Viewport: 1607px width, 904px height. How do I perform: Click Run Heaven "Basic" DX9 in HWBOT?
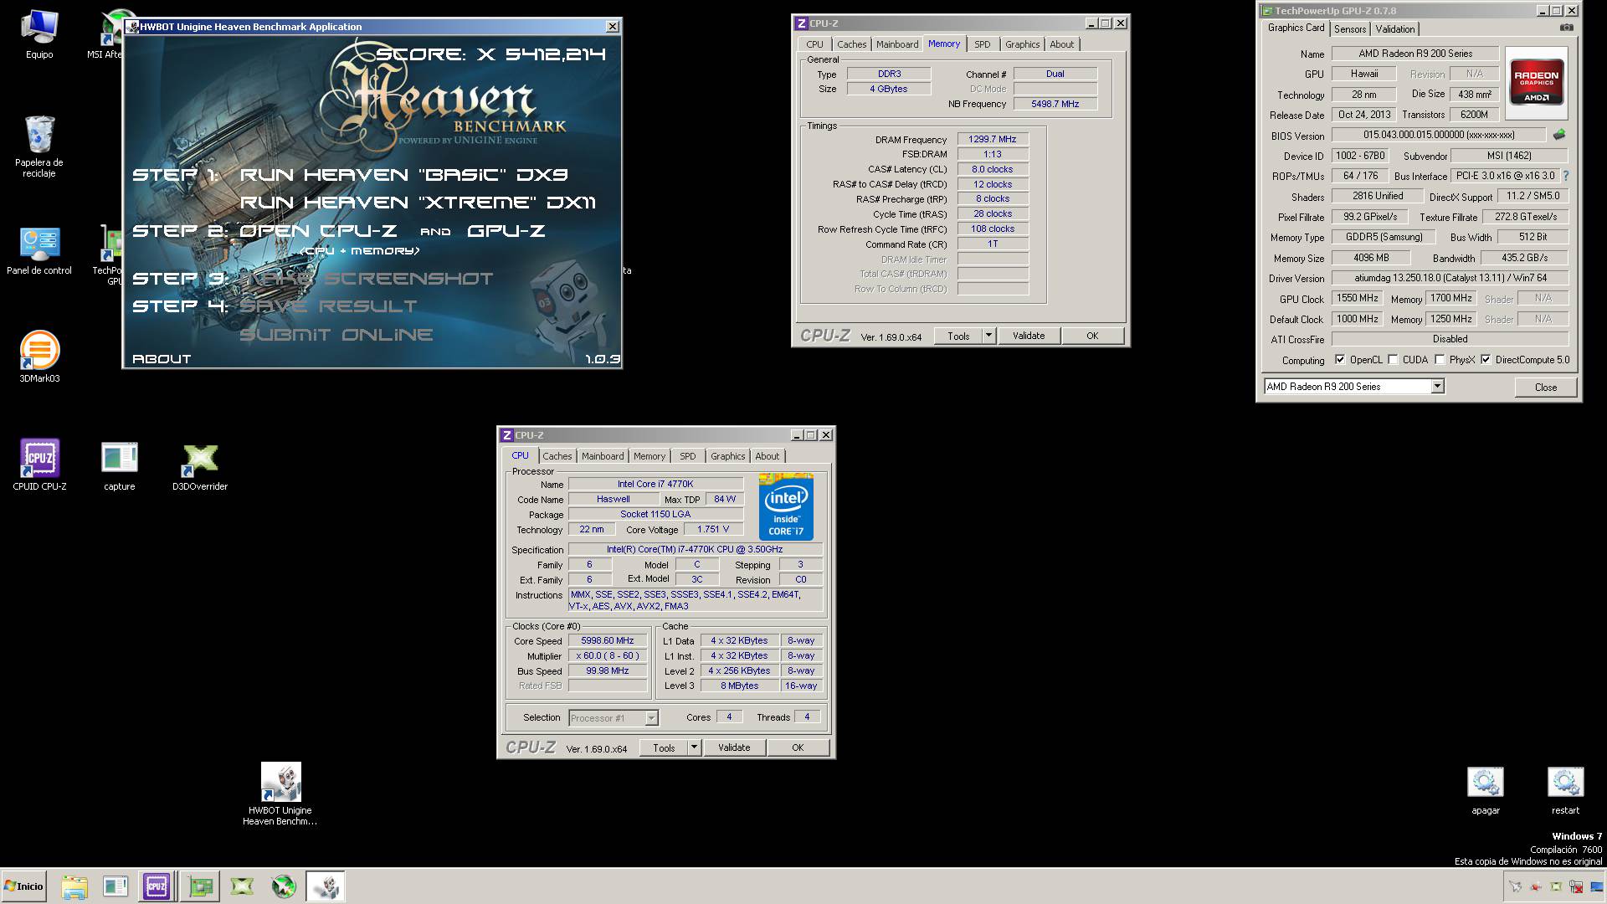(404, 175)
